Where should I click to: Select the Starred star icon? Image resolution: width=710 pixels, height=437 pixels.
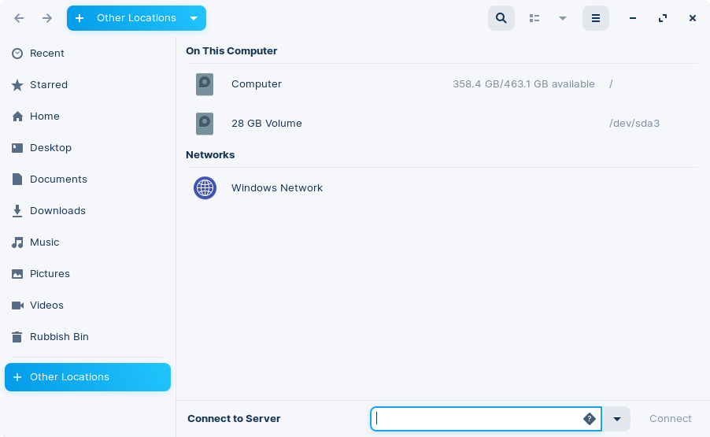coord(17,85)
